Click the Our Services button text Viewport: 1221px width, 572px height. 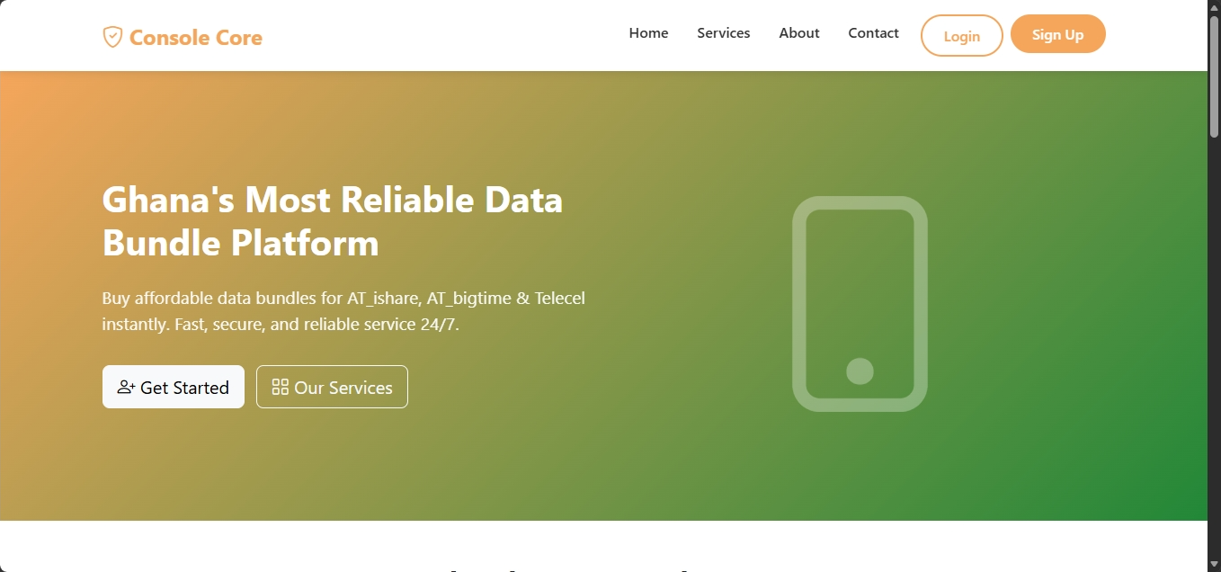click(343, 388)
